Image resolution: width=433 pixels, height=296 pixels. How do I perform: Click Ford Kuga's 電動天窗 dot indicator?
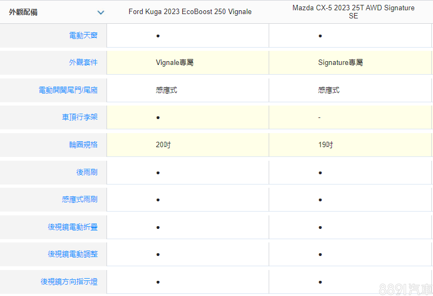pyautogui.click(x=158, y=36)
